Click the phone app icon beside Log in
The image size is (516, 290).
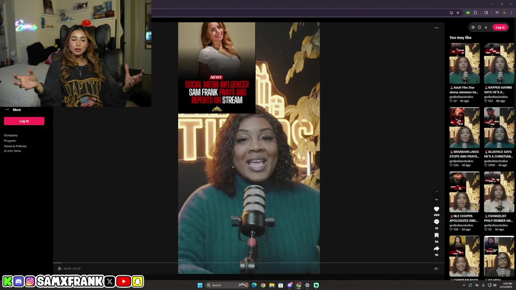[479, 27]
